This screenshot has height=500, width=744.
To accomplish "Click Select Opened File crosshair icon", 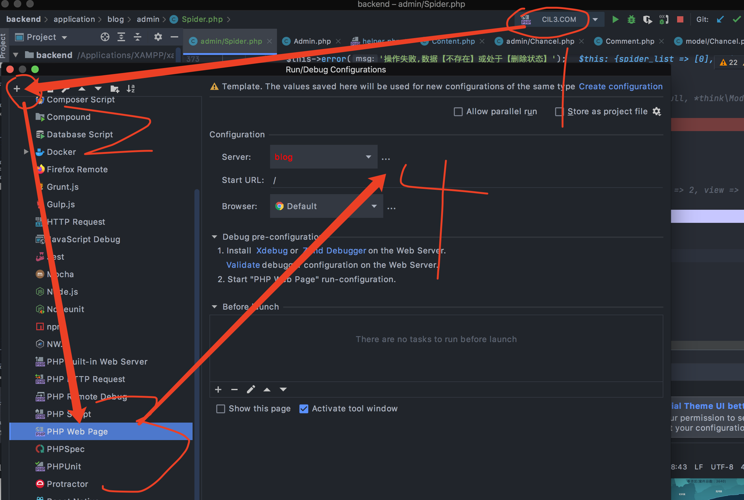I will (x=105, y=37).
